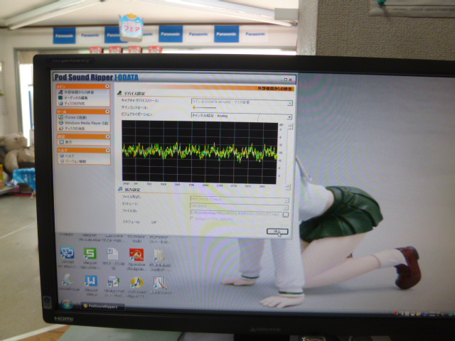The image size is (455, 341).
Task: Open the file format dropdown
Action: coord(285,198)
